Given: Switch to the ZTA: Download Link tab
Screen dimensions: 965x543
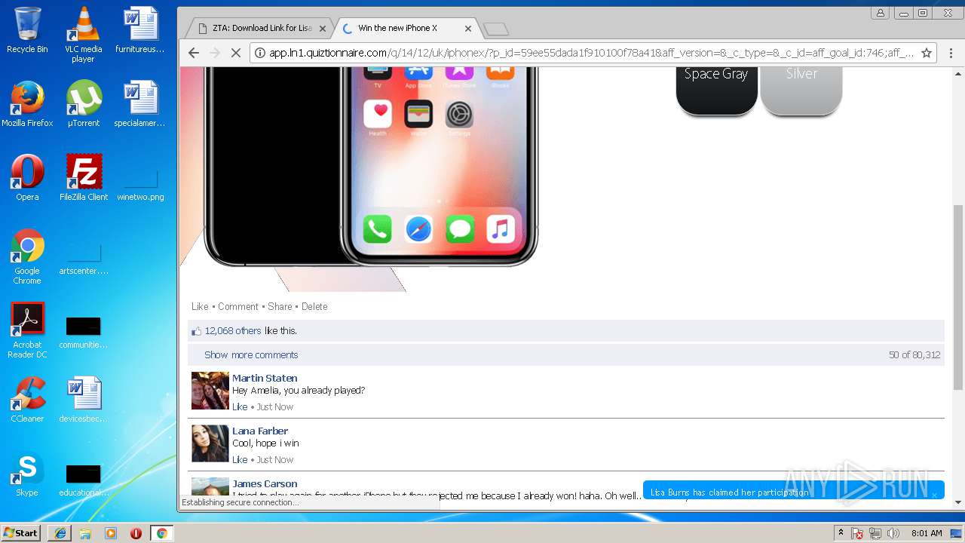Looking at the screenshot, I should pyautogui.click(x=261, y=28).
